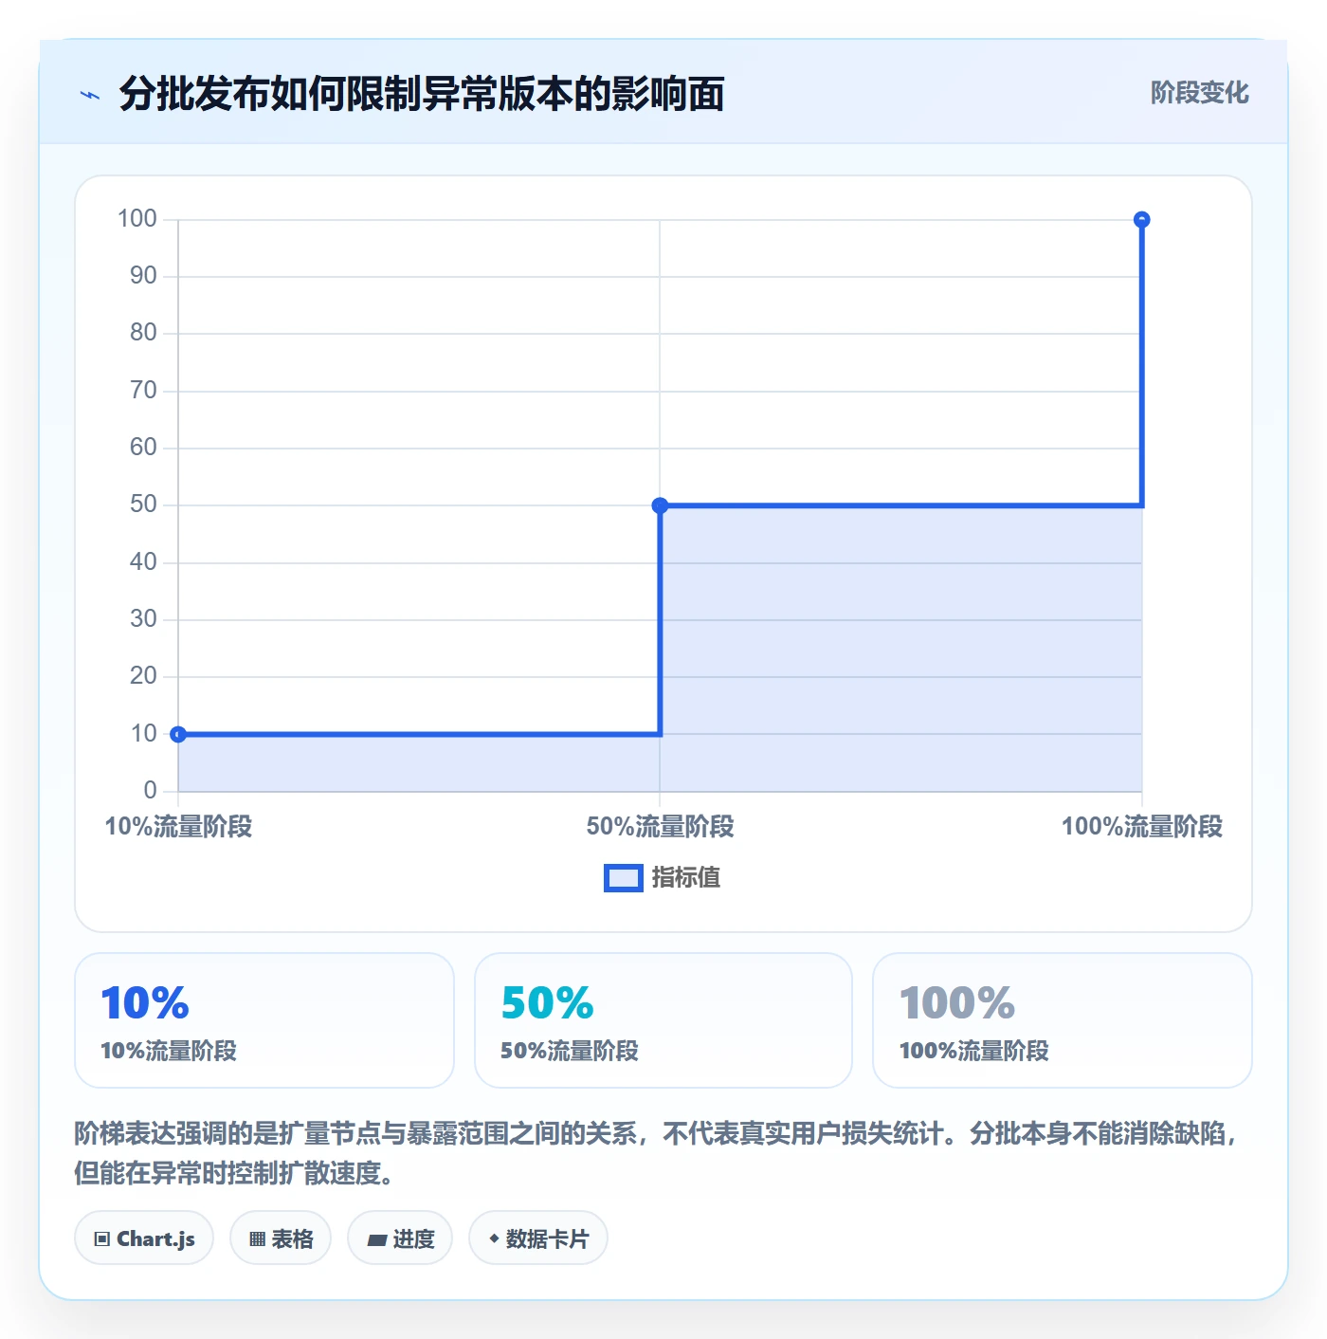Image resolution: width=1327 pixels, height=1339 pixels.
Task: Click the y-axis value 80
Action: 144,333
